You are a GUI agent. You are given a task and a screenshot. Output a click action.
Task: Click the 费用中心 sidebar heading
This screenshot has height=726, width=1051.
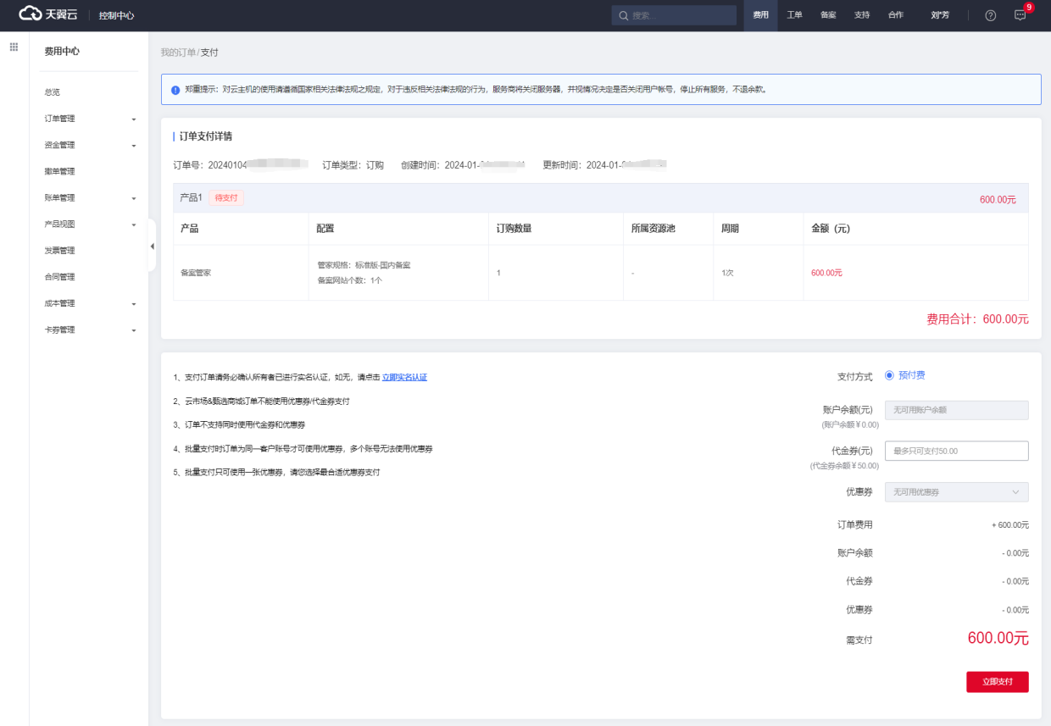[x=62, y=52]
